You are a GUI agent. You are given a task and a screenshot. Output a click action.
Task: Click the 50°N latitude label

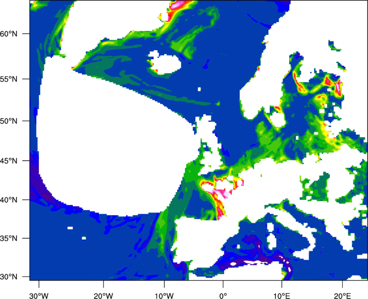pos(9,121)
